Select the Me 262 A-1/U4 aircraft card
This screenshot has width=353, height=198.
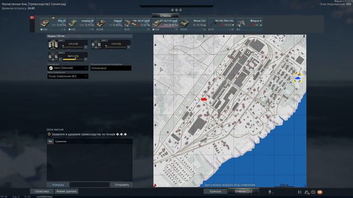tap(137, 24)
